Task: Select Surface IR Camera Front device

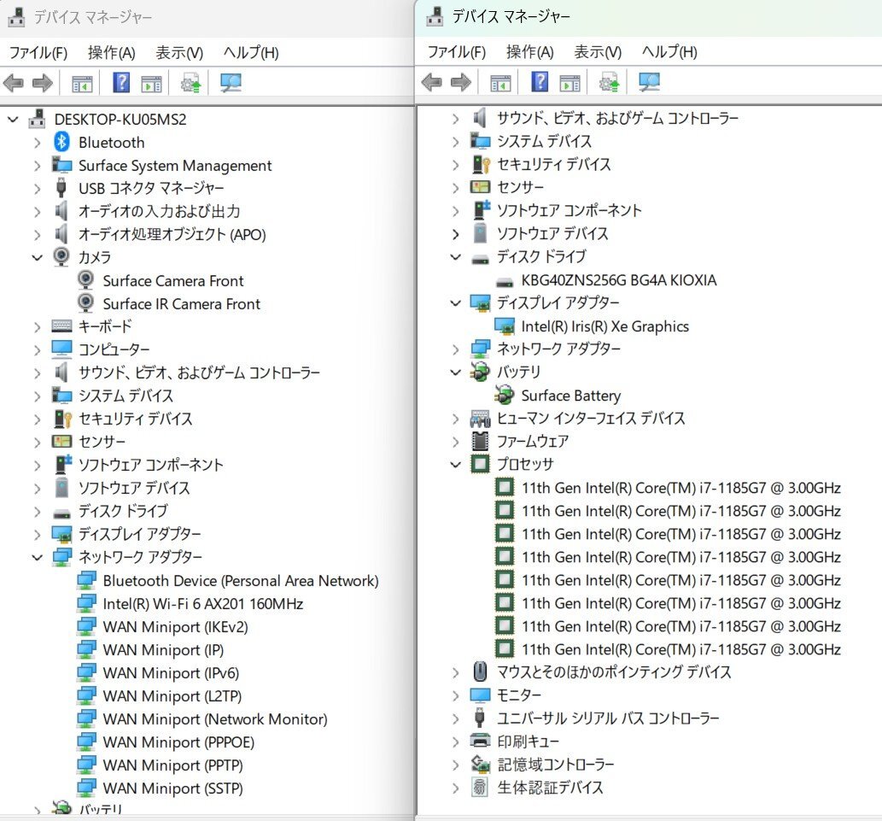Action: click(181, 303)
